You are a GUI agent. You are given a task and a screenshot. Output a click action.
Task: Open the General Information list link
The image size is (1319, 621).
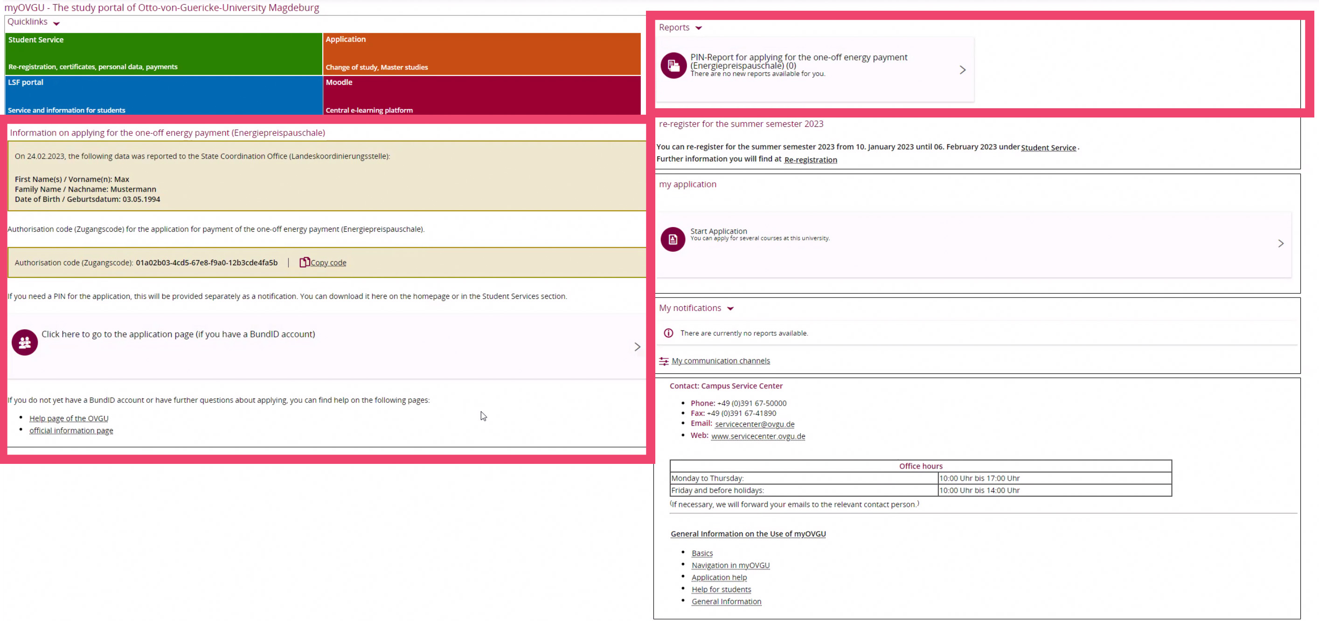(726, 602)
